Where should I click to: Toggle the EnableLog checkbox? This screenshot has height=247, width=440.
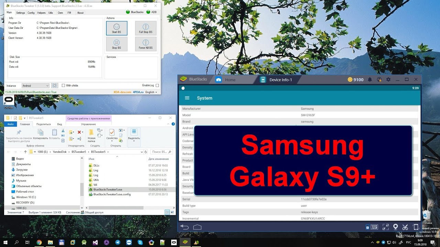157,85
